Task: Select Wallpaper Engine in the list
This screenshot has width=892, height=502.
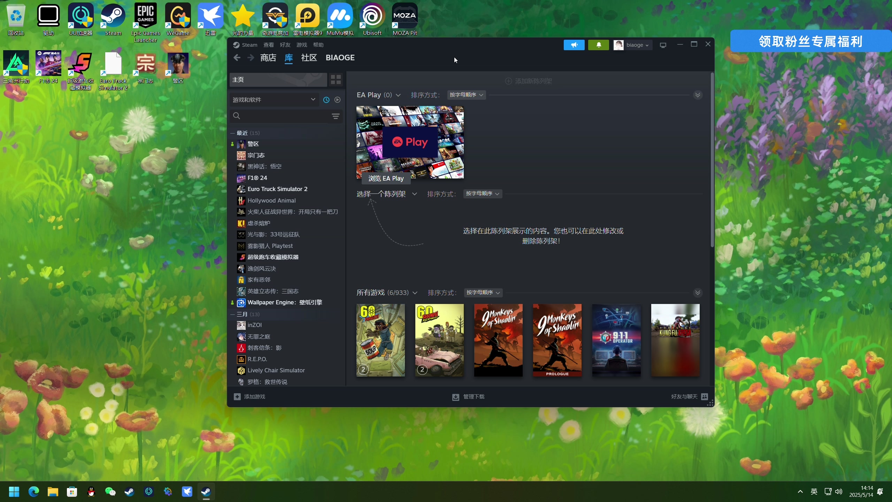Action: click(286, 303)
